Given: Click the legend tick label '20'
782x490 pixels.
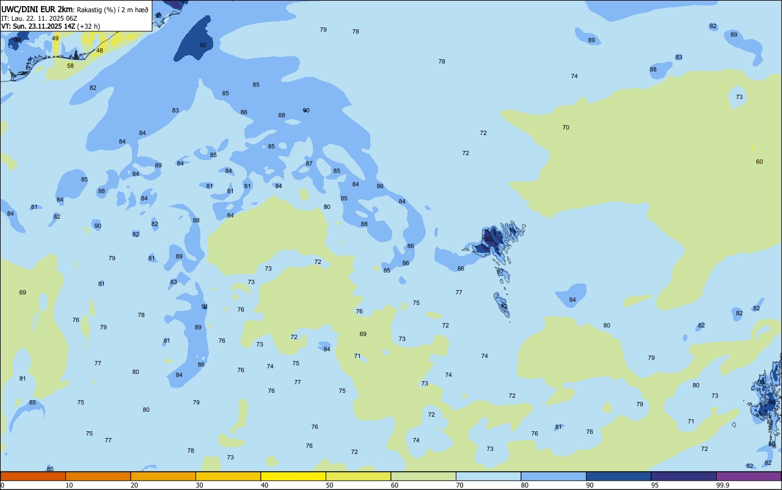Looking at the screenshot, I should click(134, 485).
